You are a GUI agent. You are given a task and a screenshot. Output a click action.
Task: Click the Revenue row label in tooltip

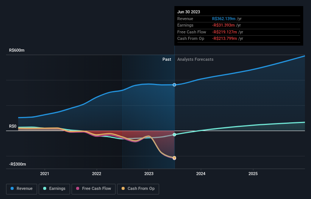(x=185, y=19)
